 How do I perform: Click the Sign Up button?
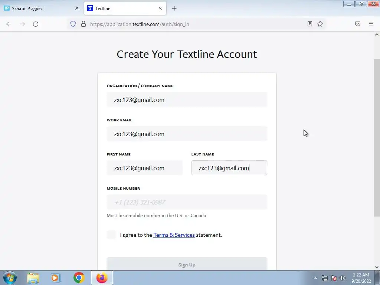187,265
